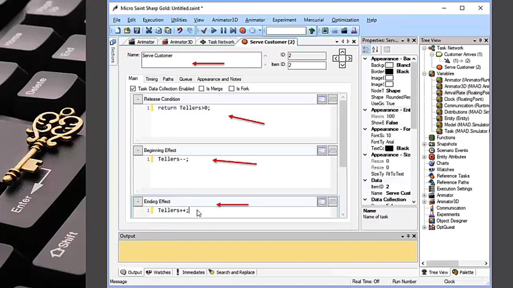Click the Alphabetical sort icon in Properties
This screenshot has width=513, height=288.
(x=375, y=50)
